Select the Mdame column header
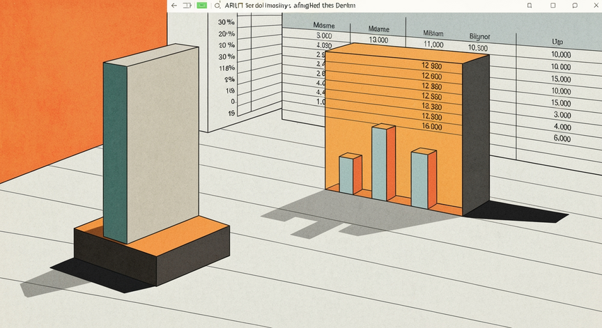The height and width of the screenshot is (328, 602). (x=378, y=29)
